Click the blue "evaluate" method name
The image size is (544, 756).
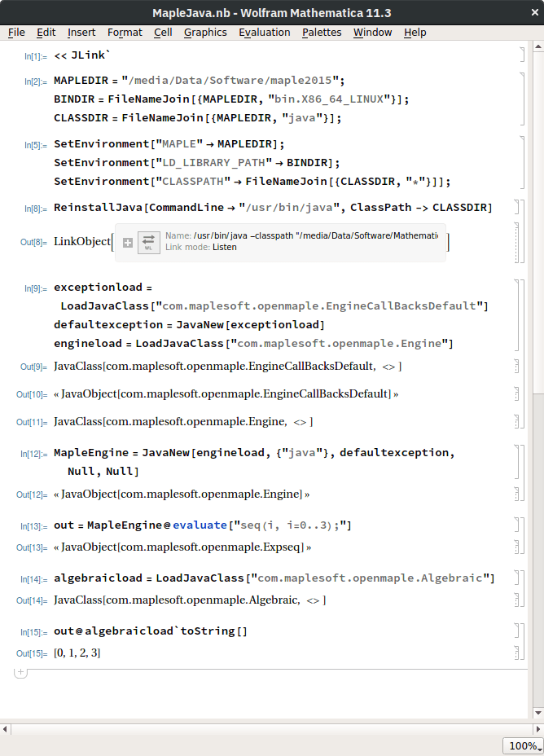(x=200, y=525)
